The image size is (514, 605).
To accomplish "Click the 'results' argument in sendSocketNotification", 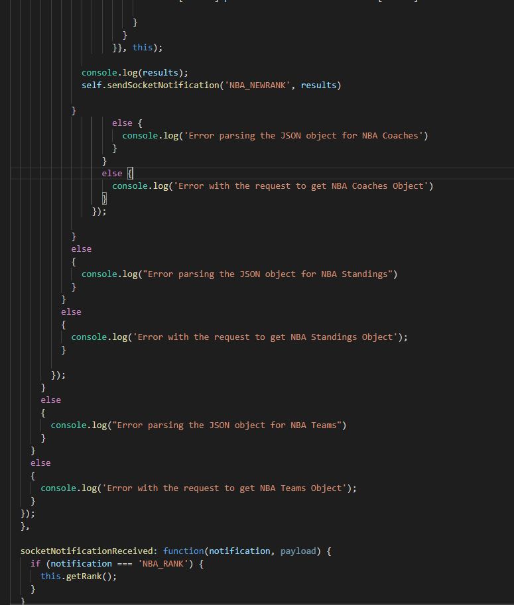I will pyautogui.click(x=318, y=85).
